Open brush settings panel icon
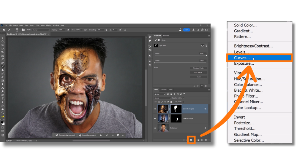Viewport: 297px width, 167px height. click(x=23, y=30)
